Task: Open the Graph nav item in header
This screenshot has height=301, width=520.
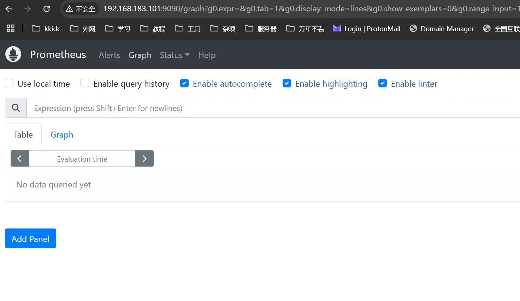Action: (x=140, y=55)
